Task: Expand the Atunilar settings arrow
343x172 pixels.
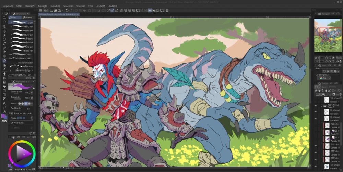Action: tap(32, 118)
